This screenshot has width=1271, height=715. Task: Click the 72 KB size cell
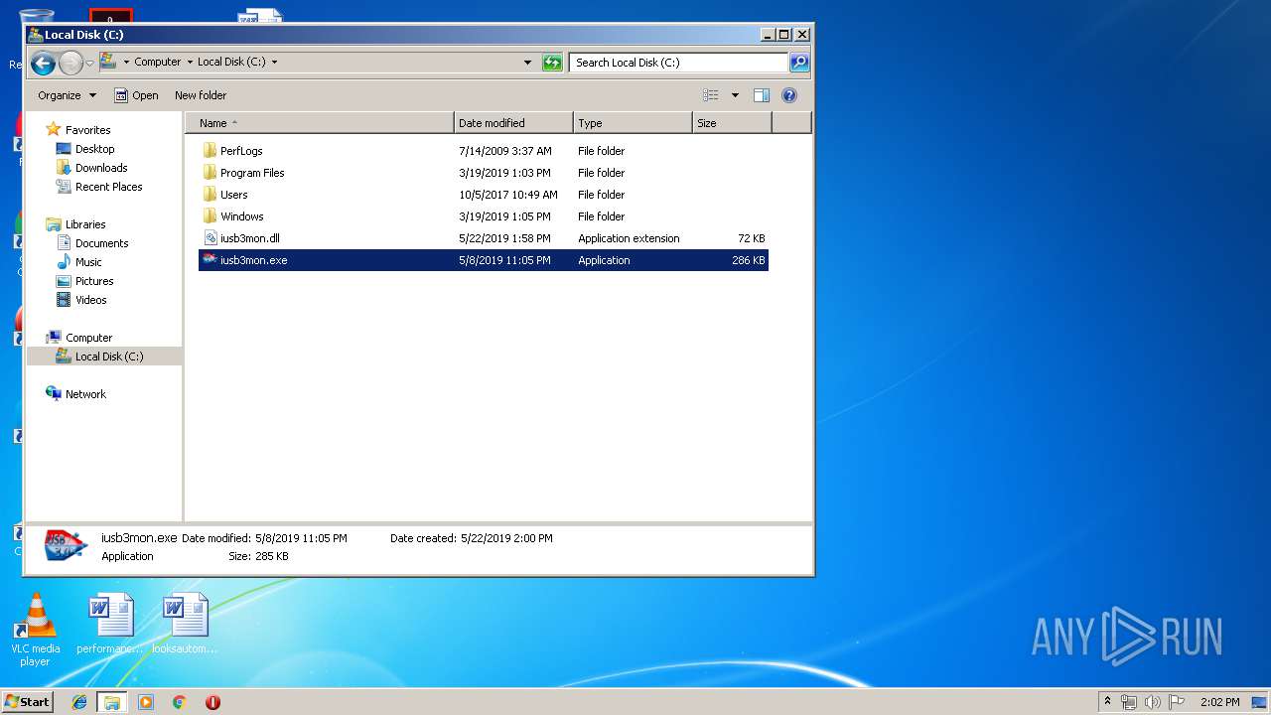pos(752,238)
